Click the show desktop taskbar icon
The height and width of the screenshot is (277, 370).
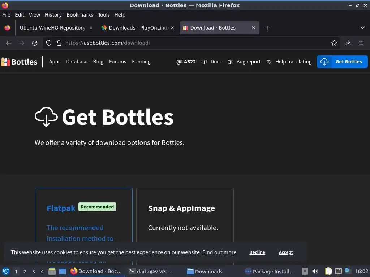pyautogui.click(x=62, y=272)
